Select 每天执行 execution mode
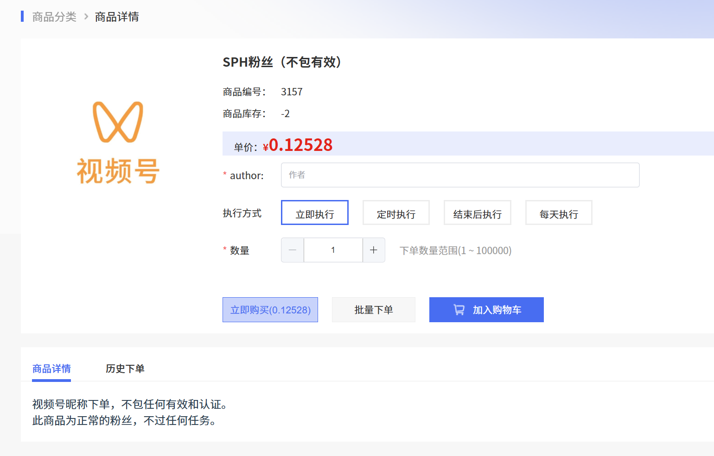This screenshot has width=714, height=456. [559, 213]
